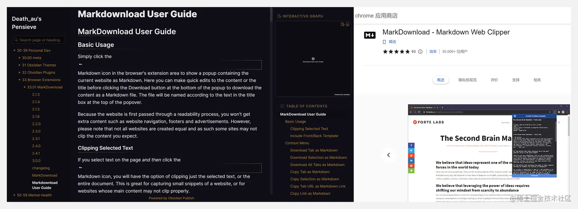578x209 pixels.
Task: Expand the 32 Obsidian Plugins folder
Action: pyautogui.click(x=19, y=73)
